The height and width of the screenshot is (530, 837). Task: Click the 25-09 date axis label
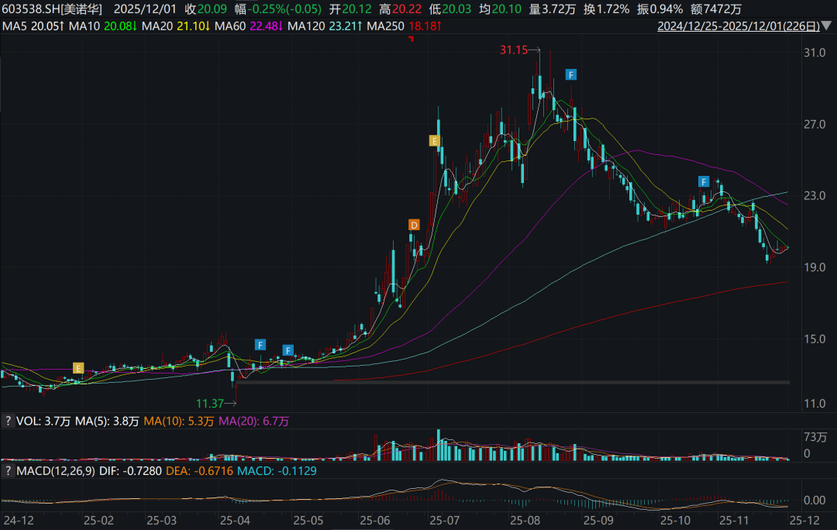[598, 521]
